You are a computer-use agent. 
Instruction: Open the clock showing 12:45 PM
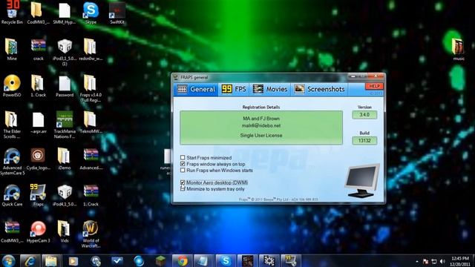pos(460,261)
